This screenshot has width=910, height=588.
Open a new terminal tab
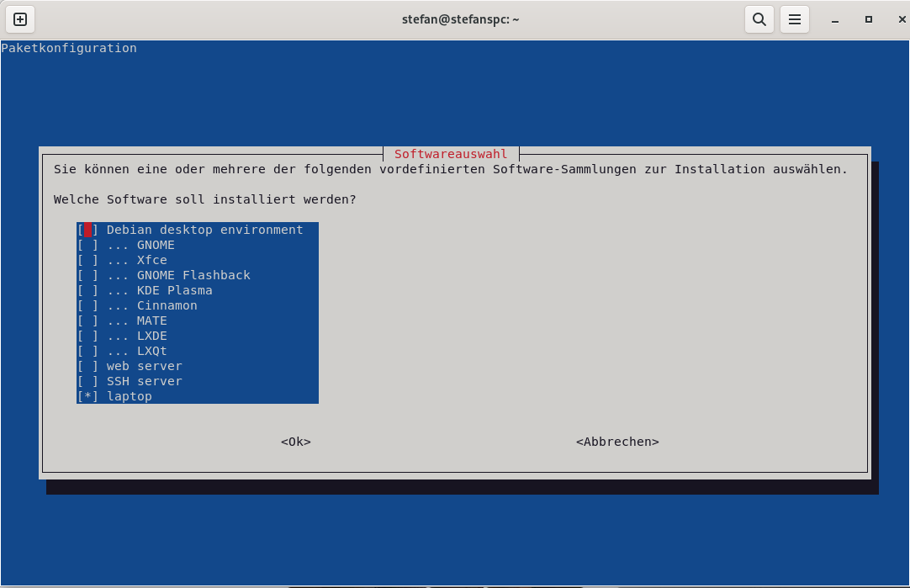tap(19, 19)
